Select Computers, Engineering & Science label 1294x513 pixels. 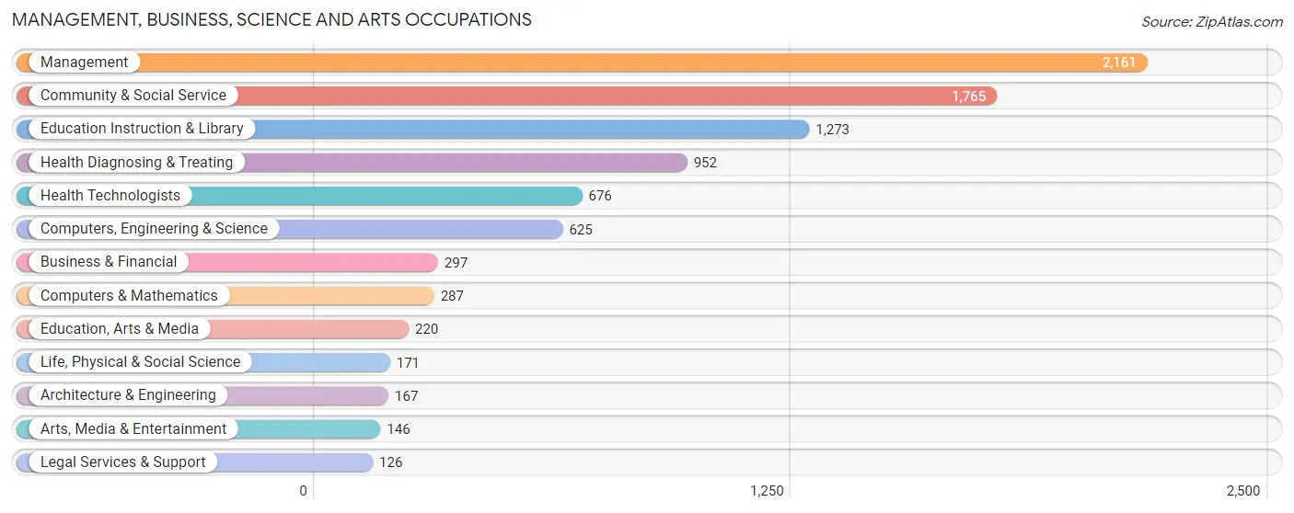tap(154, 229)
